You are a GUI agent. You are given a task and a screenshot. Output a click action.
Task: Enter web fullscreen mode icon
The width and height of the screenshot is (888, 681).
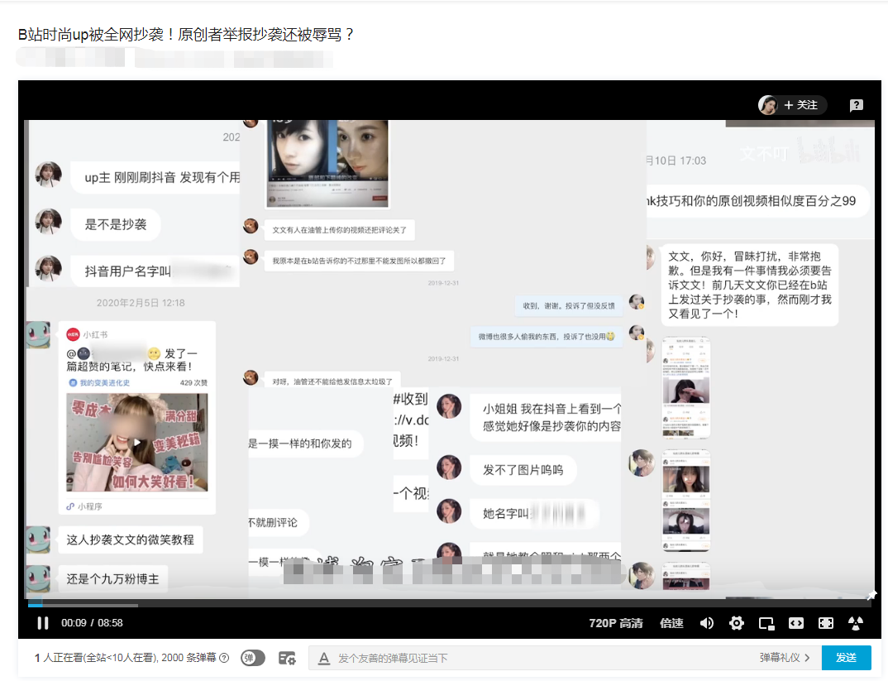tap(825, 623)
